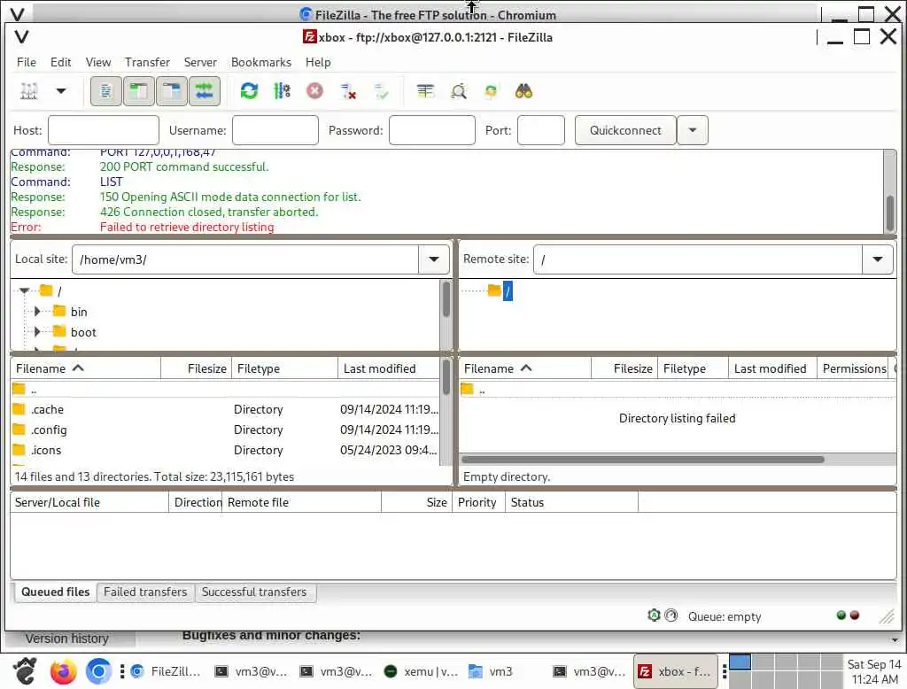Reconnect to last server icon
This screenshot has height=689, width=907.
click(381, 91)
